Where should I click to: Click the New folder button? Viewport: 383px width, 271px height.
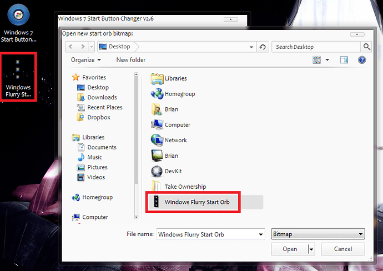click(x=131, y=60)
